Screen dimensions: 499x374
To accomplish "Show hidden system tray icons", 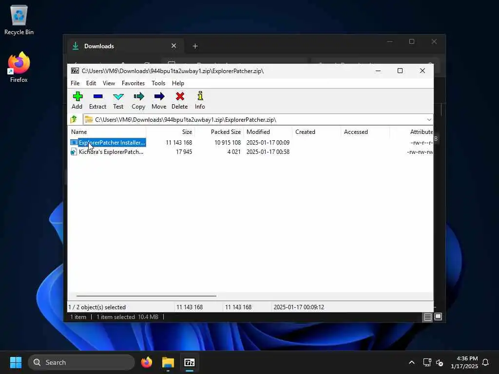I will 411,362.
